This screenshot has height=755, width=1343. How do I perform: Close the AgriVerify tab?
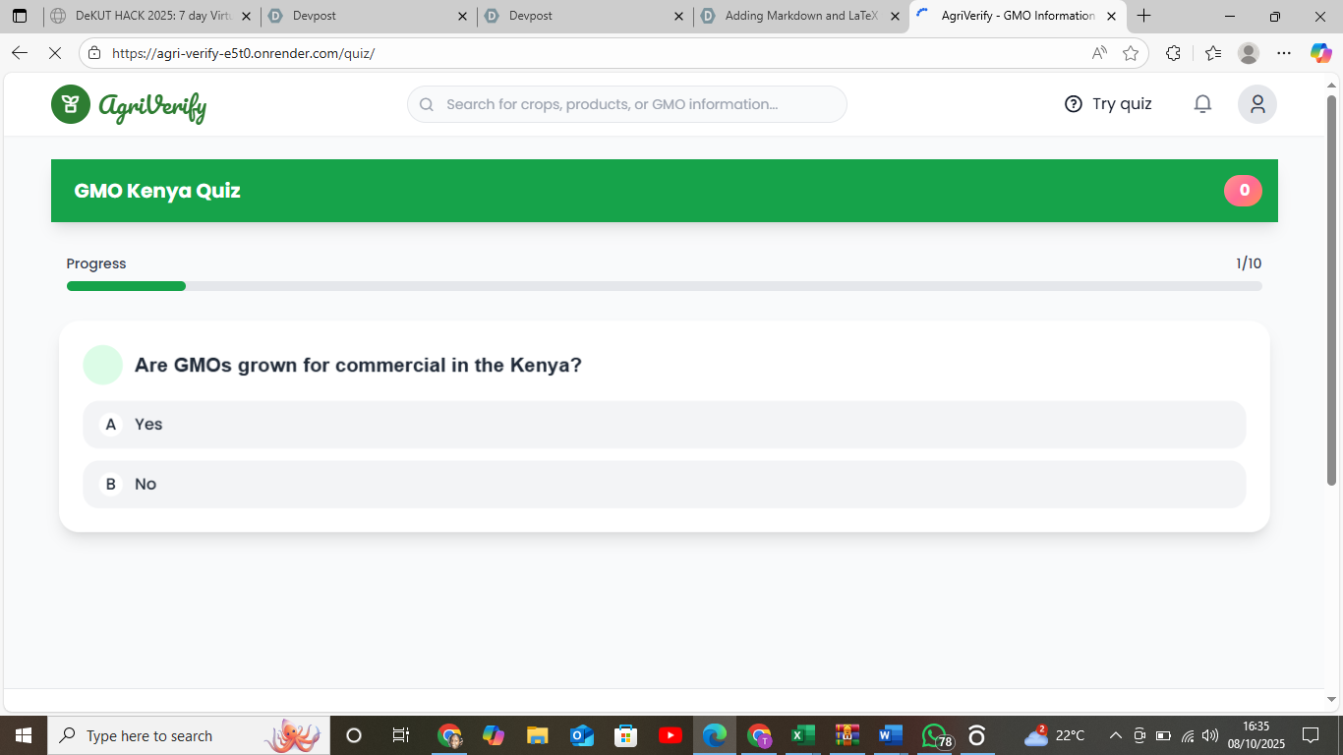click(1111, 16)
